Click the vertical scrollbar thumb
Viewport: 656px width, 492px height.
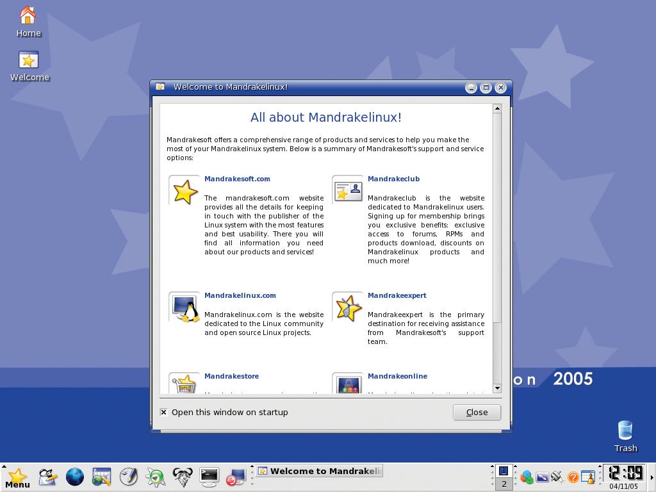tap(497, 218)
